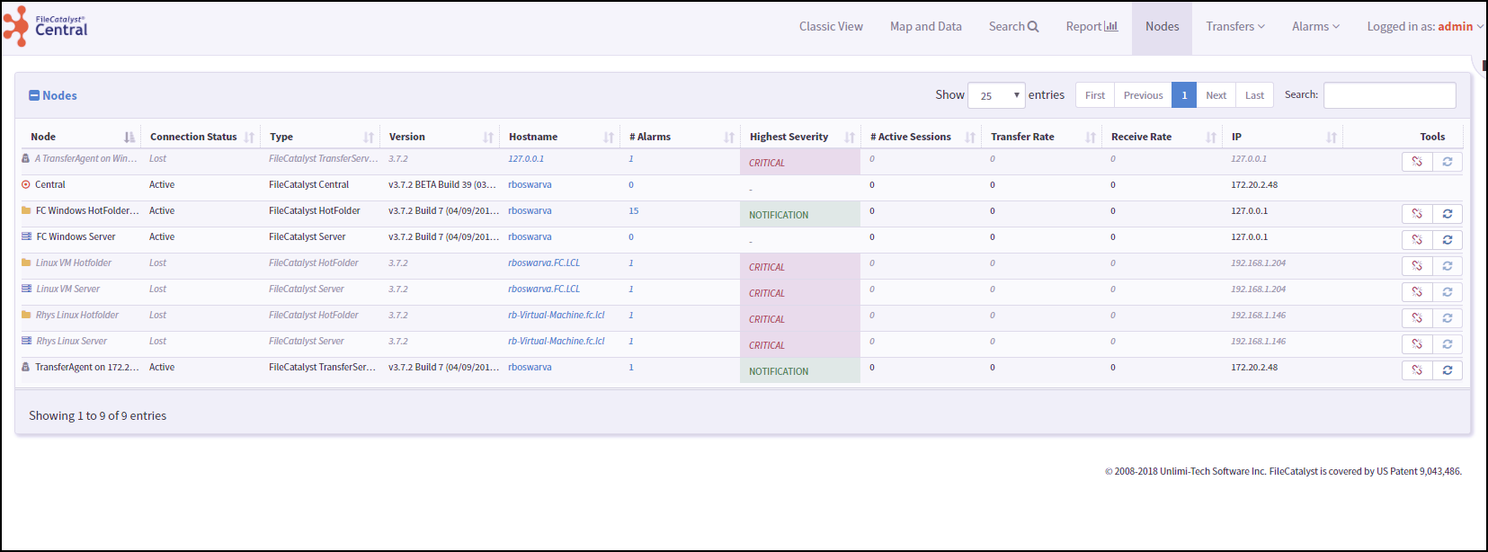This screenshot has height=552, width=1488.
Task: Click the 'Showing 1 to 9 of 9 entries' text
Action: (97, 415)
